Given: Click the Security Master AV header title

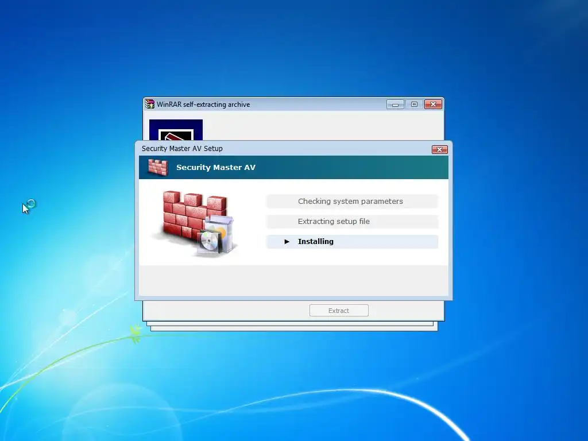Looking at the screenshot, I should (x=216, y=167).
